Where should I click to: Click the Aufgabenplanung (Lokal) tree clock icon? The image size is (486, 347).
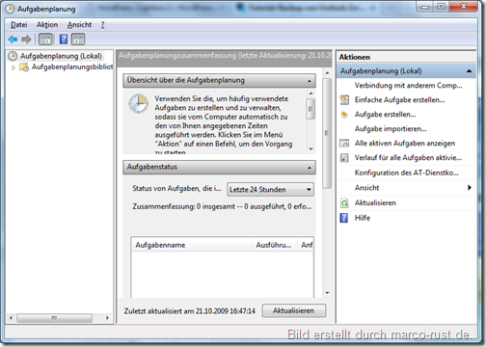[x=13, y=56]
